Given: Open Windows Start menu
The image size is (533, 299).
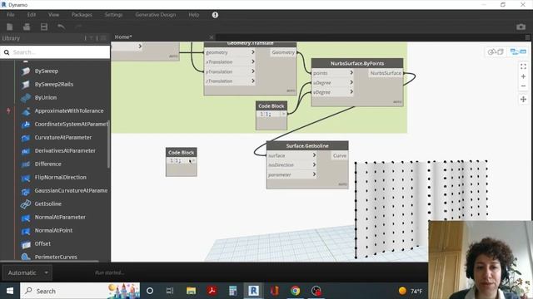Looking at the screenshot, I should pos(10,291).
